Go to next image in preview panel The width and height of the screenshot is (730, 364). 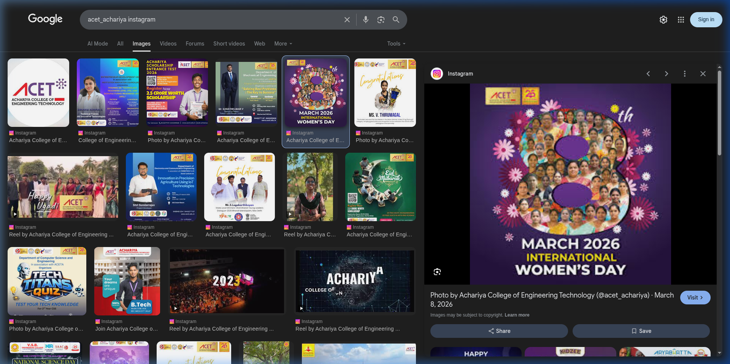[666, 73]
